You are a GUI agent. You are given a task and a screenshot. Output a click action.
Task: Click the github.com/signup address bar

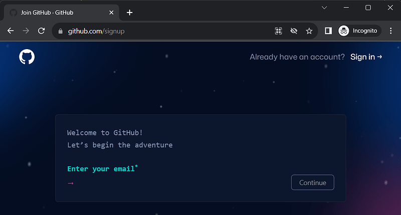[165, 31]
